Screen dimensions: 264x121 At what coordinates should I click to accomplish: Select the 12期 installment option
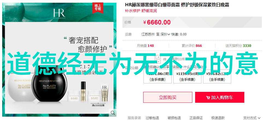pos(217,76)
